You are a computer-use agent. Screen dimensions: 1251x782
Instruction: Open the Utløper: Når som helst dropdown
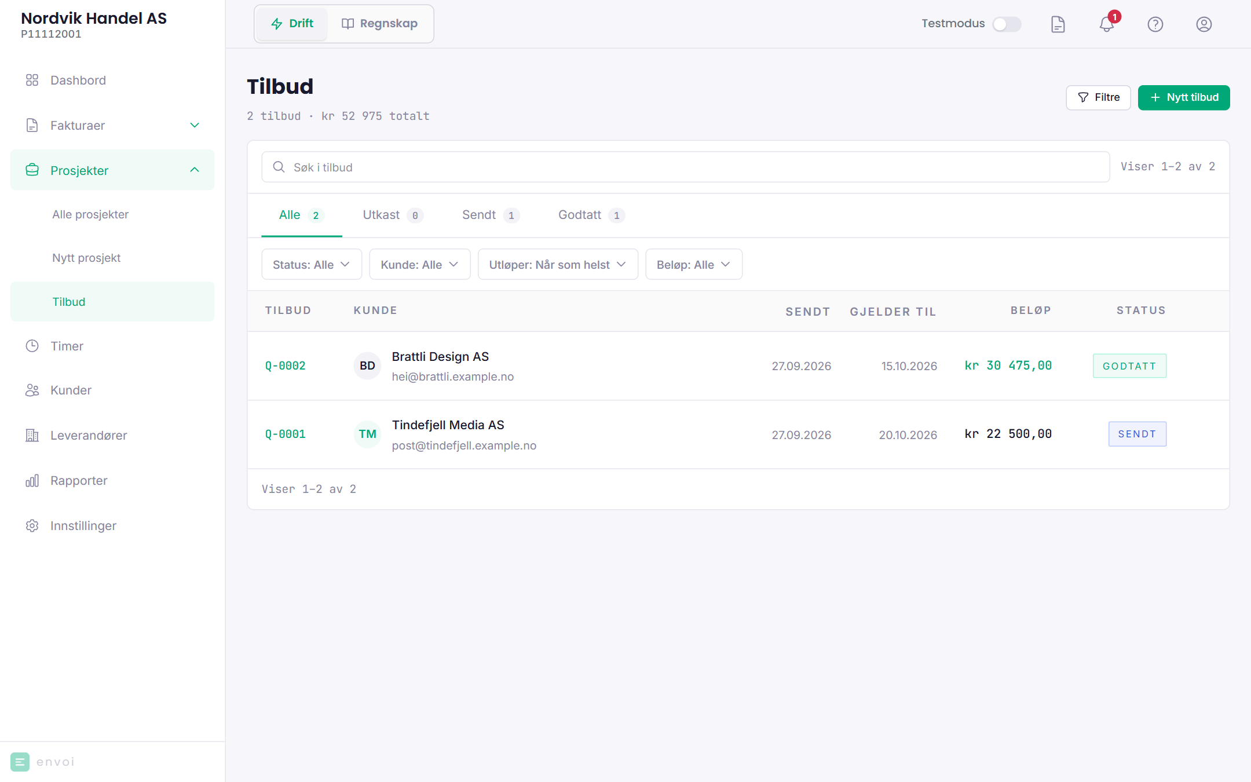[558, 264]
